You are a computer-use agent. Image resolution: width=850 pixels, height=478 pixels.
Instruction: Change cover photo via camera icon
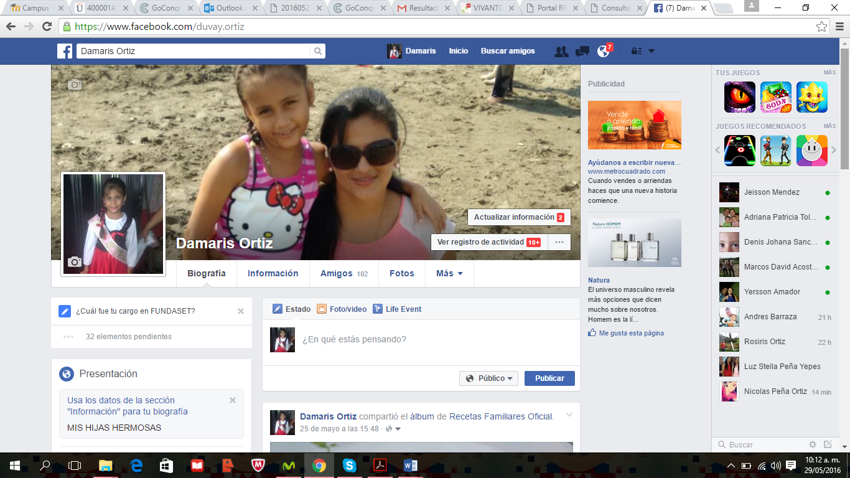[75, 85]
